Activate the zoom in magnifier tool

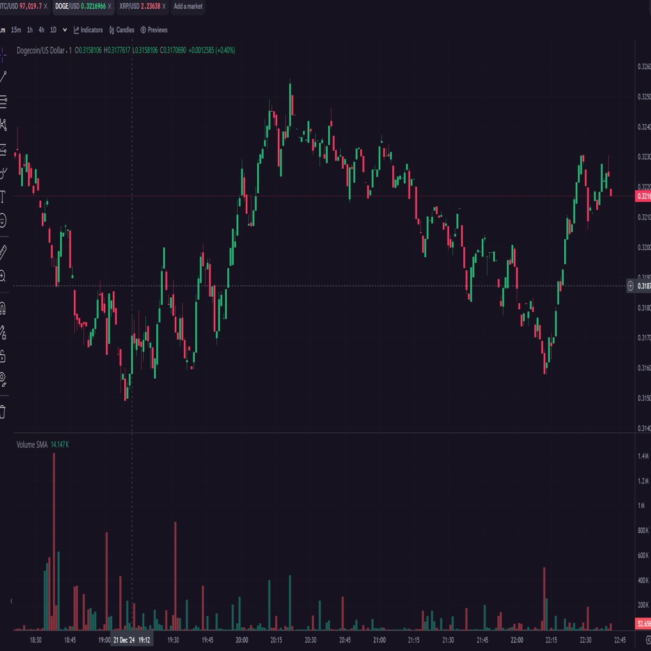(2, 277)
